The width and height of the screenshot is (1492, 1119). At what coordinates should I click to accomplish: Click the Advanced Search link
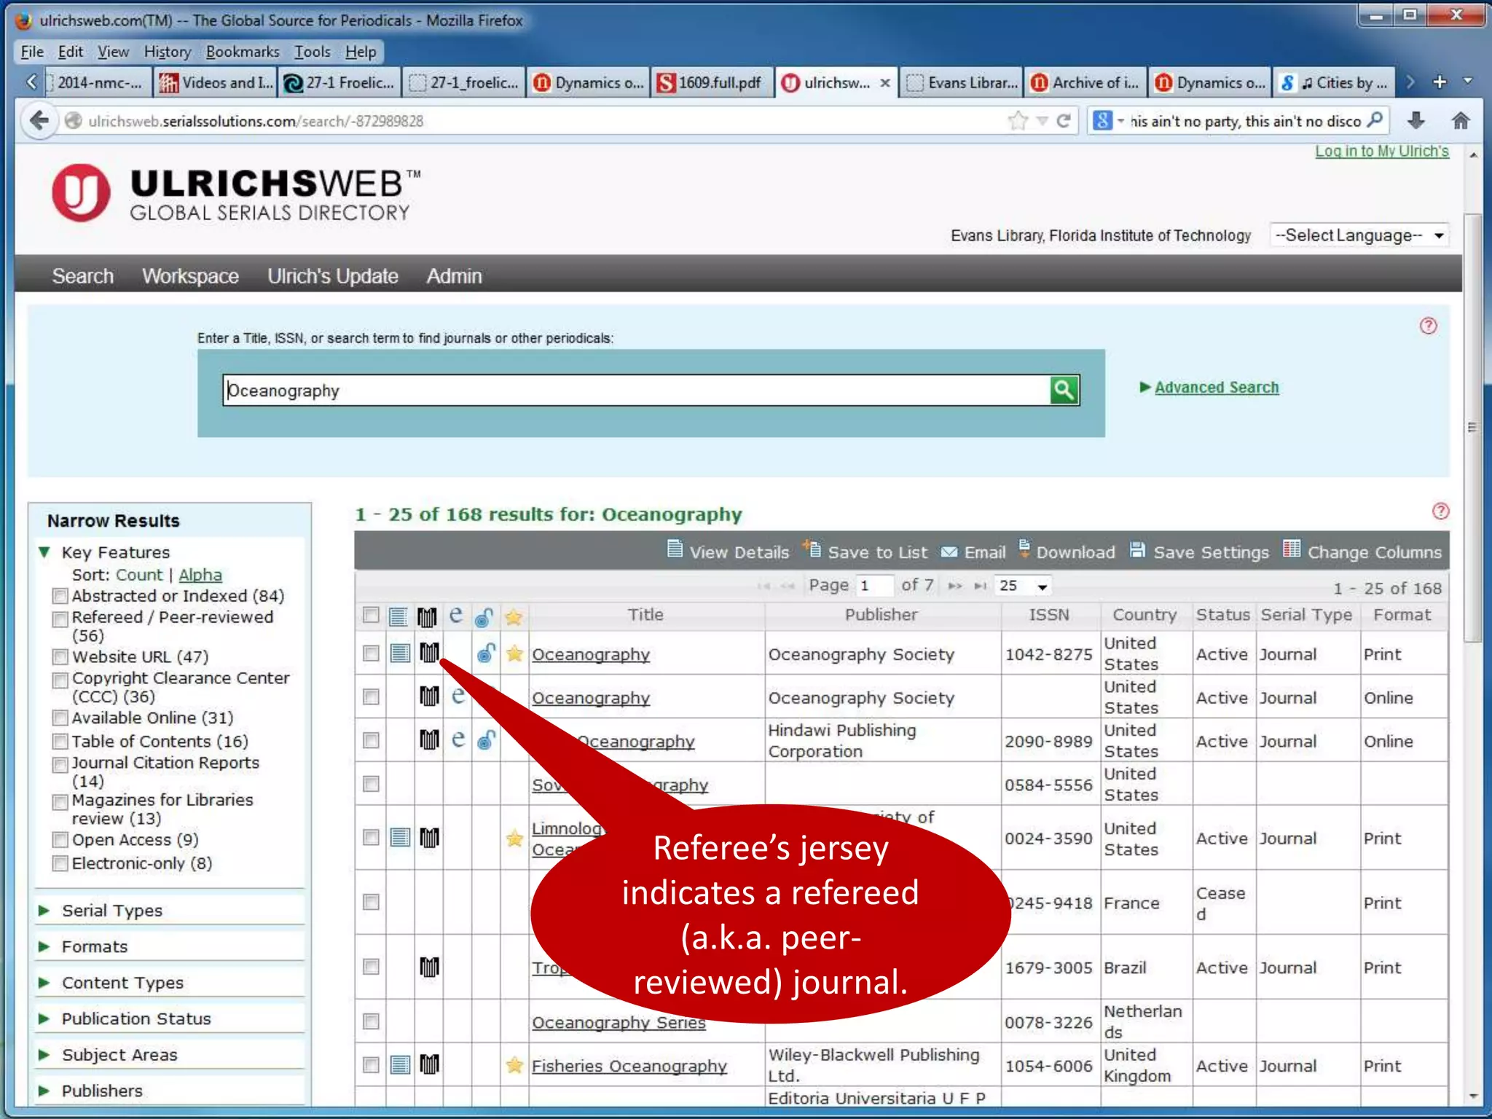(x=1216, y=388)
